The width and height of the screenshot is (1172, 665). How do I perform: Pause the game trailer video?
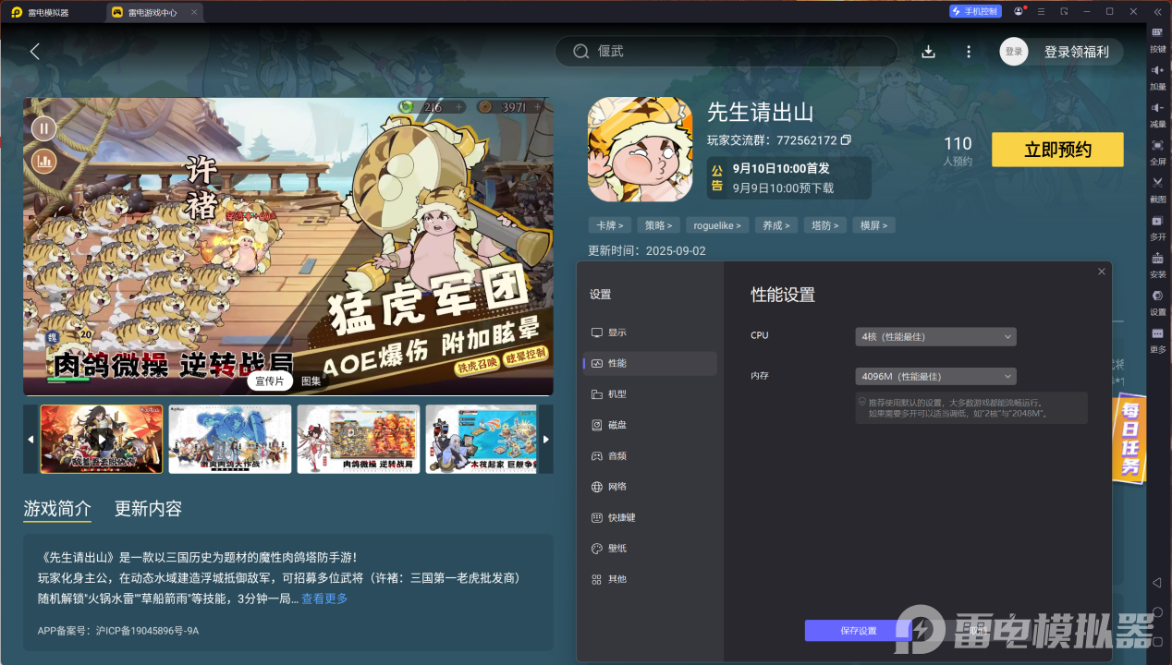pyautogui.click(x=43, y=128)
